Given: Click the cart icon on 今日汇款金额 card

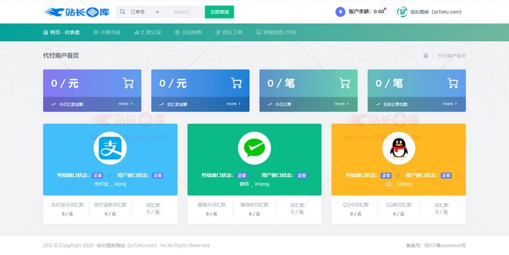Looking at the screenshot, I should [128, 83].
